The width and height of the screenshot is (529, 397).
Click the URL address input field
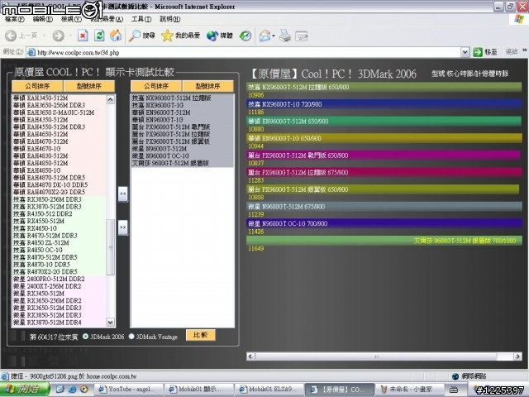[x=248, y=52]
